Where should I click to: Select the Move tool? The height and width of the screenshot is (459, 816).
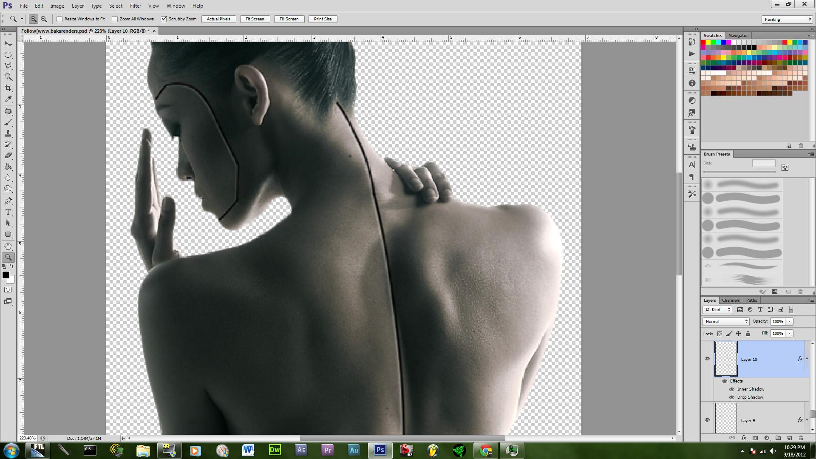tap(8, 44)
